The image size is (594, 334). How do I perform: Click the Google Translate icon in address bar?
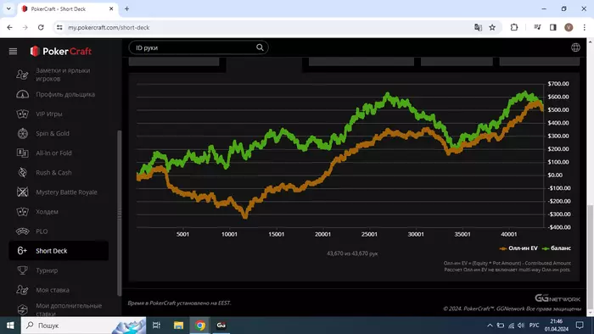click(x=478, y=27)
